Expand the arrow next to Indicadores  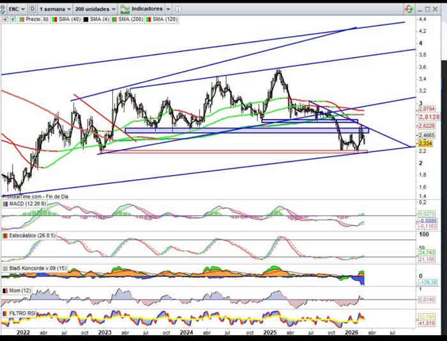[168, 10]
